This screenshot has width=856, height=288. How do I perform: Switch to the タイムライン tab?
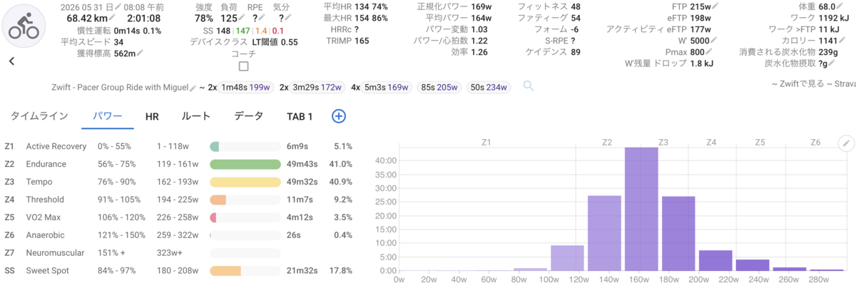[x=39, y=116]
